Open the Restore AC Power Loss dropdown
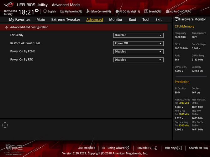This screenshot has width=210, height=157. tap(138, 43)
